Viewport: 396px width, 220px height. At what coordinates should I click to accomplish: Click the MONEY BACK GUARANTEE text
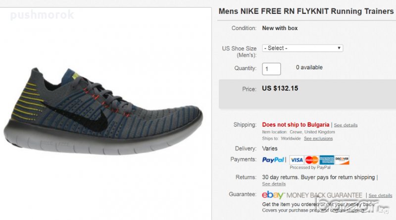324,195
